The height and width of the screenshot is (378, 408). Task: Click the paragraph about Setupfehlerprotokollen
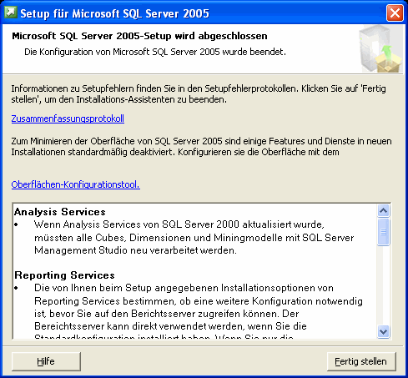click(x=199, y=94)
